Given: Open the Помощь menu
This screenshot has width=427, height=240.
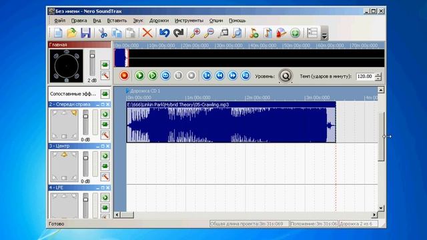Looking at the screenshot, I should tap(238, 21).
